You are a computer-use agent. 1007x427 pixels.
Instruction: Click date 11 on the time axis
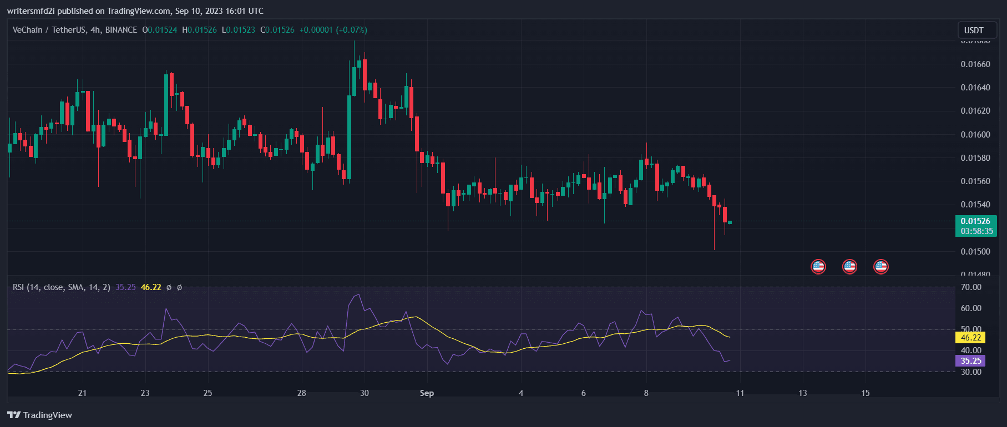[740, 393]
